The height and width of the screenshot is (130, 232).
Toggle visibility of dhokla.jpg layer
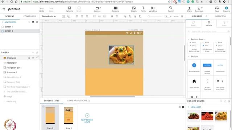pos(33,58)
